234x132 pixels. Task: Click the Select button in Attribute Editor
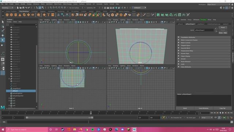tap(185, 108)
